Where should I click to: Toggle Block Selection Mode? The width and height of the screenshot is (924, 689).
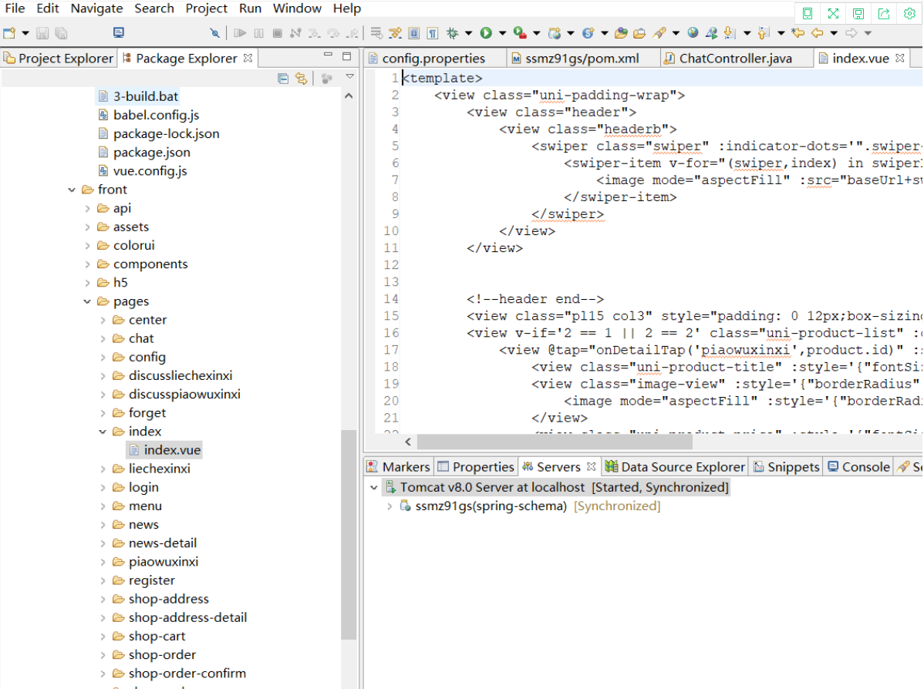413,33
